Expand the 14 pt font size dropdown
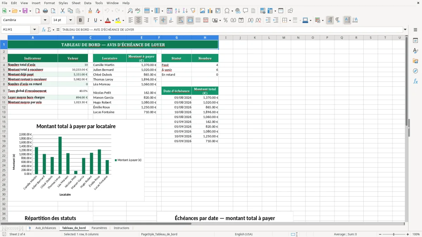 (x=70, y=20)
